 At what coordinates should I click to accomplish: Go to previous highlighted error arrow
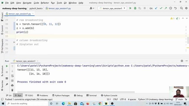(x=183, y=18)
